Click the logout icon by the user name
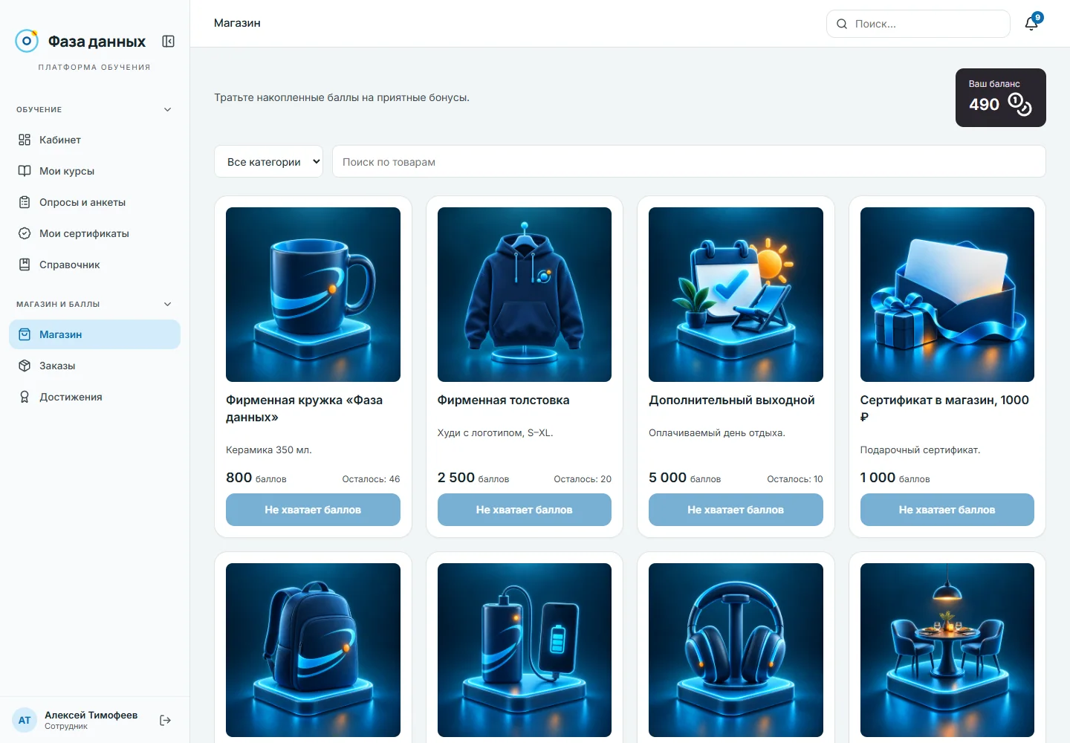 [166, 720]
